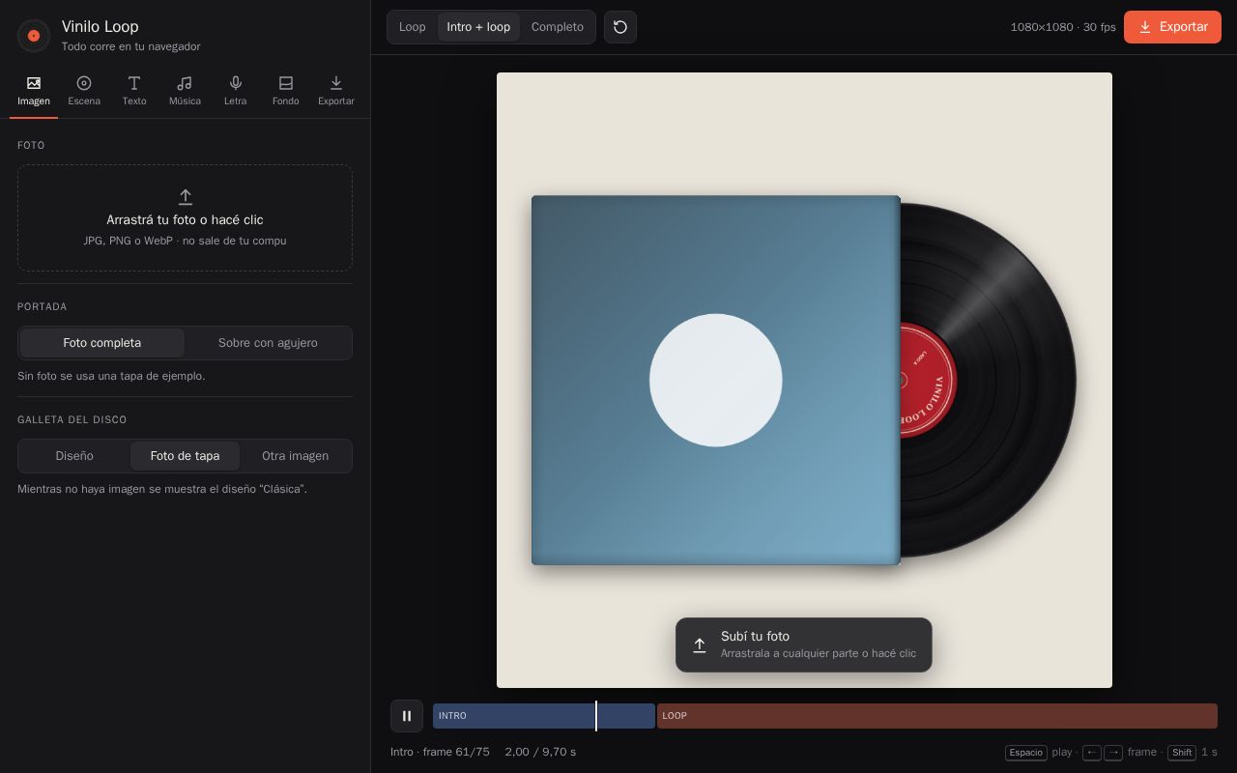This screenshot has width=1237, height=773.
Task: Open the Exportar tab in sidebar
Action: 335,91
